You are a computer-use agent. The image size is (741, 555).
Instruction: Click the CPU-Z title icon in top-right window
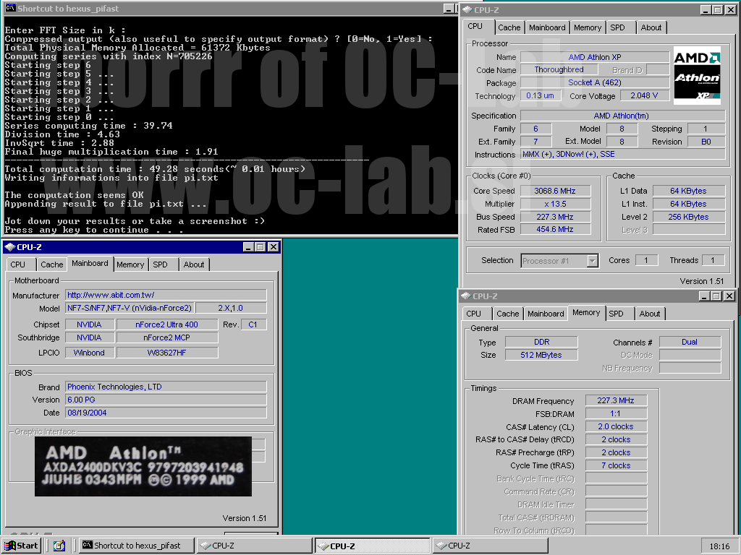tap(467, 10)
